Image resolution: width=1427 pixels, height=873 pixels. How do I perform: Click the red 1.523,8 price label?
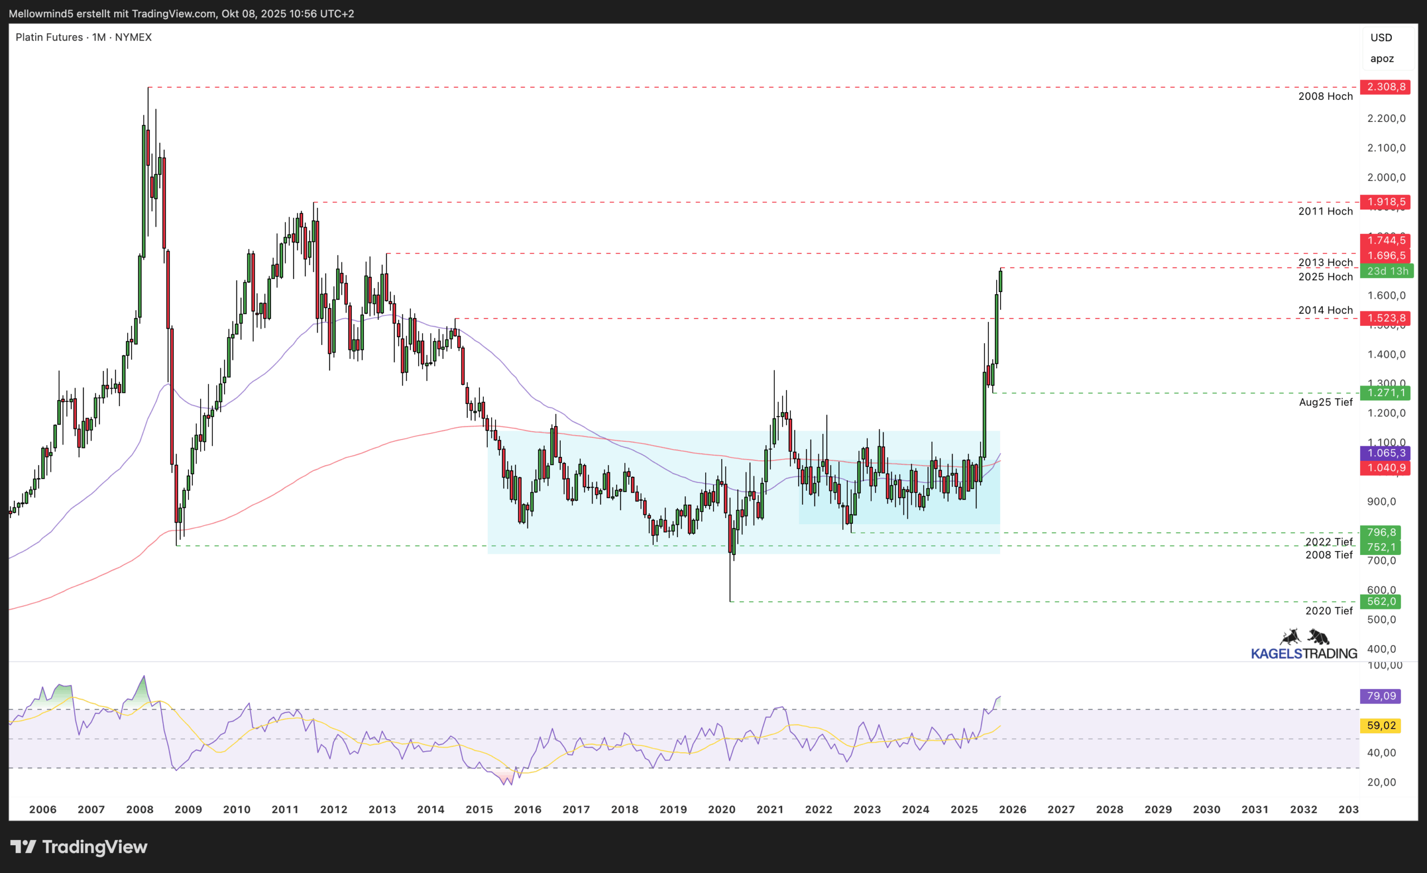pos(1385,319)
